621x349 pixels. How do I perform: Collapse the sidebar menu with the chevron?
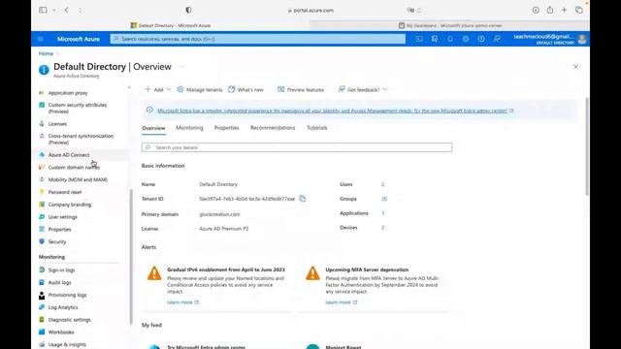point(129,87)
